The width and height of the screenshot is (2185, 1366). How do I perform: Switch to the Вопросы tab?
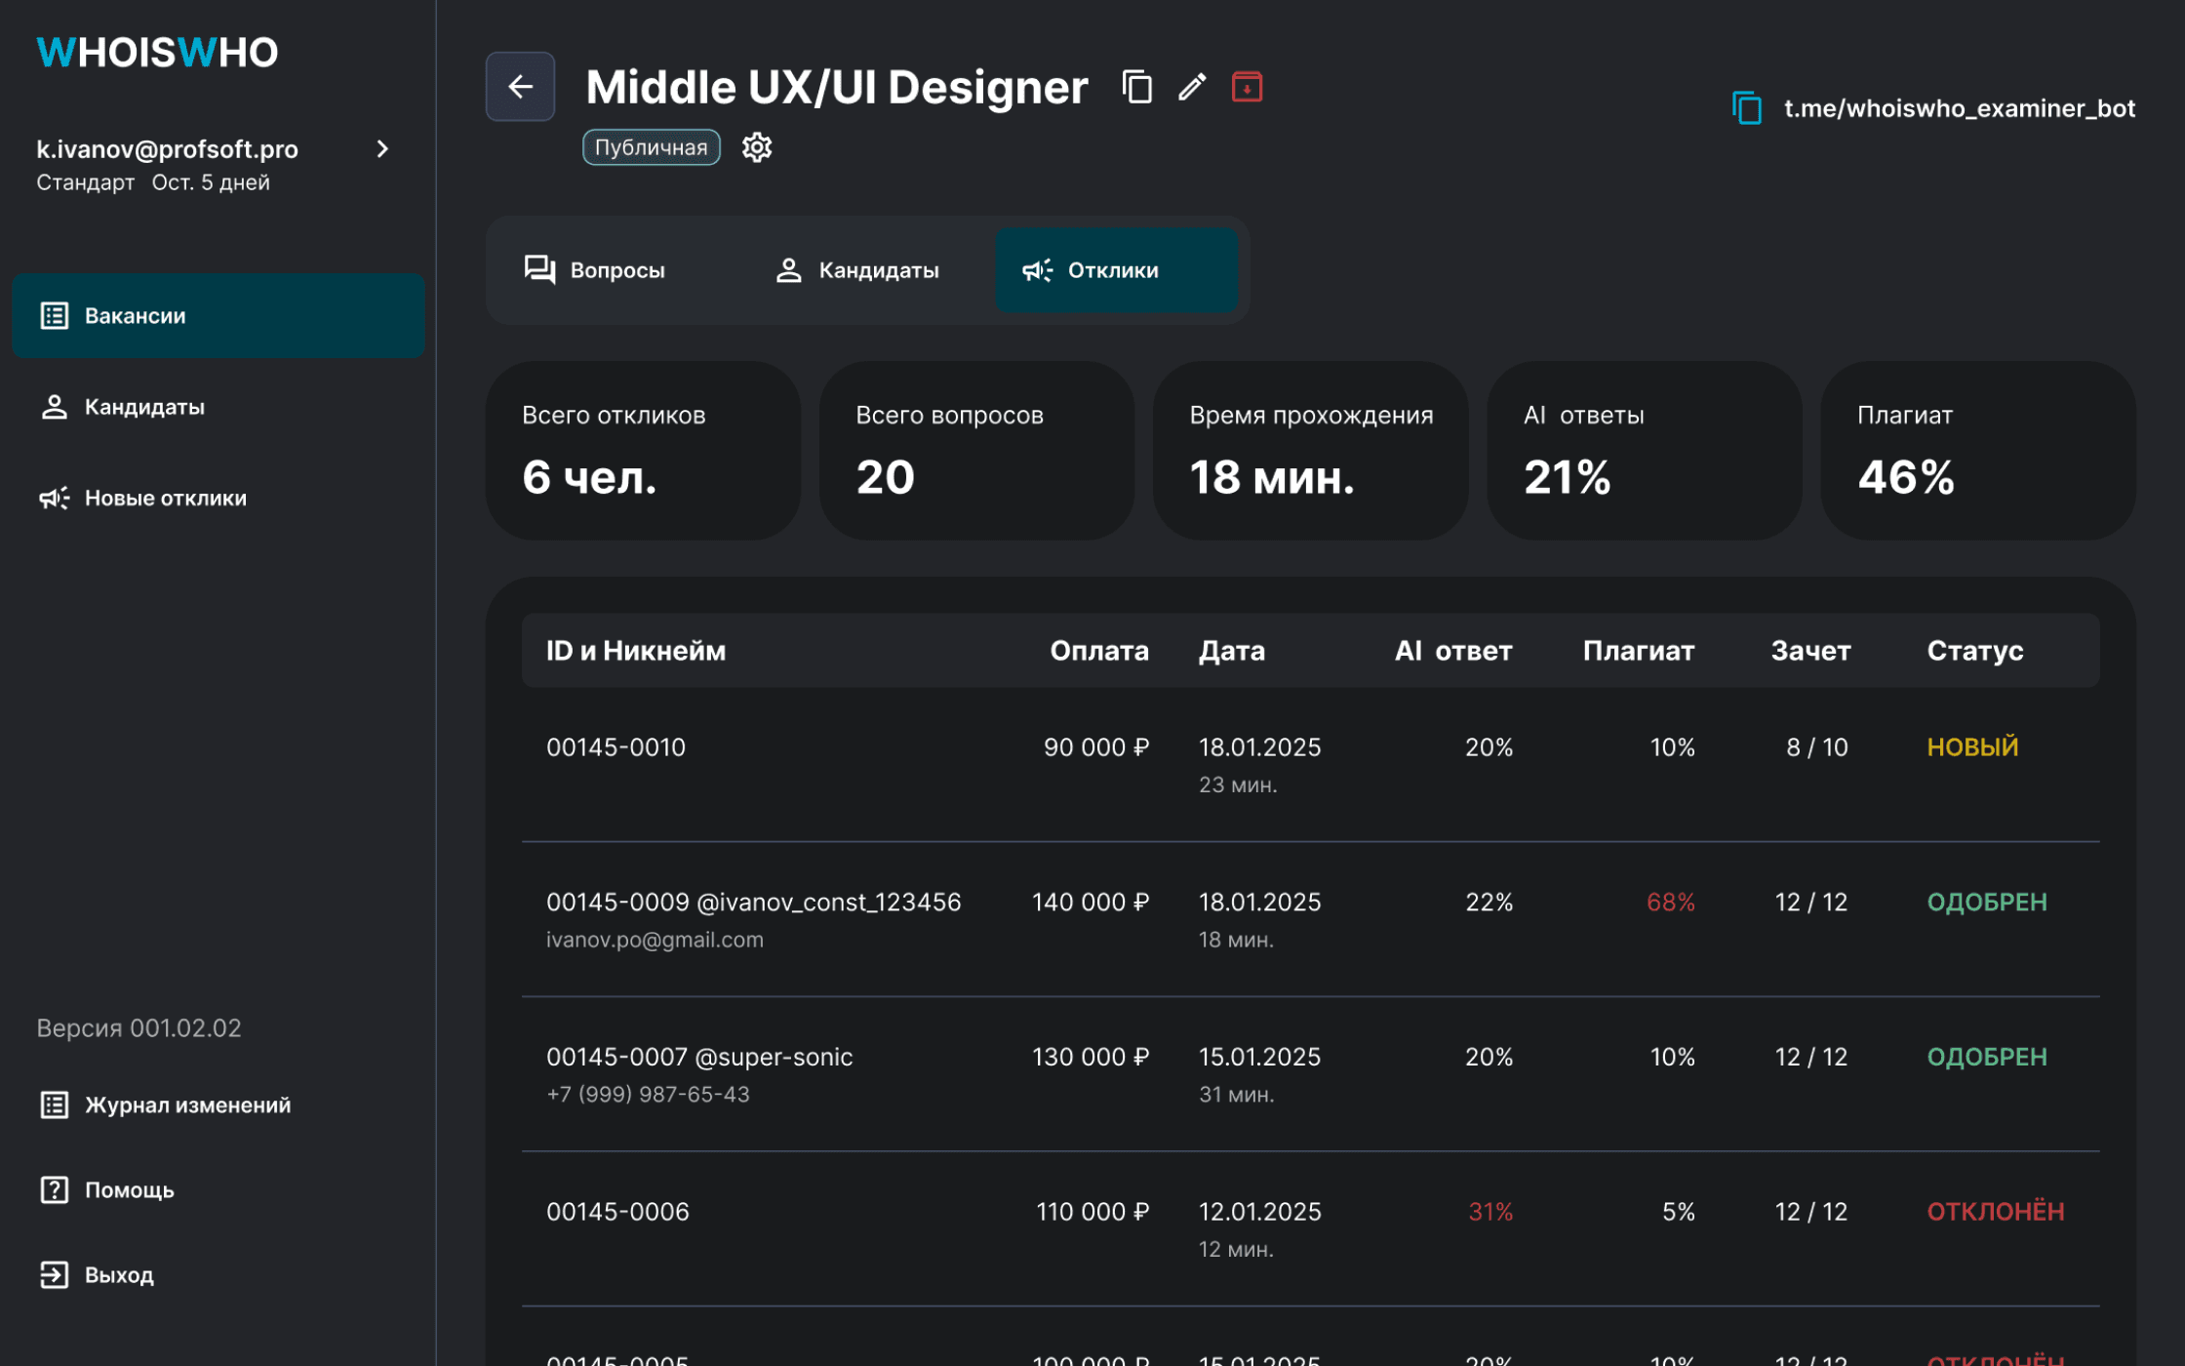[618, 270]
